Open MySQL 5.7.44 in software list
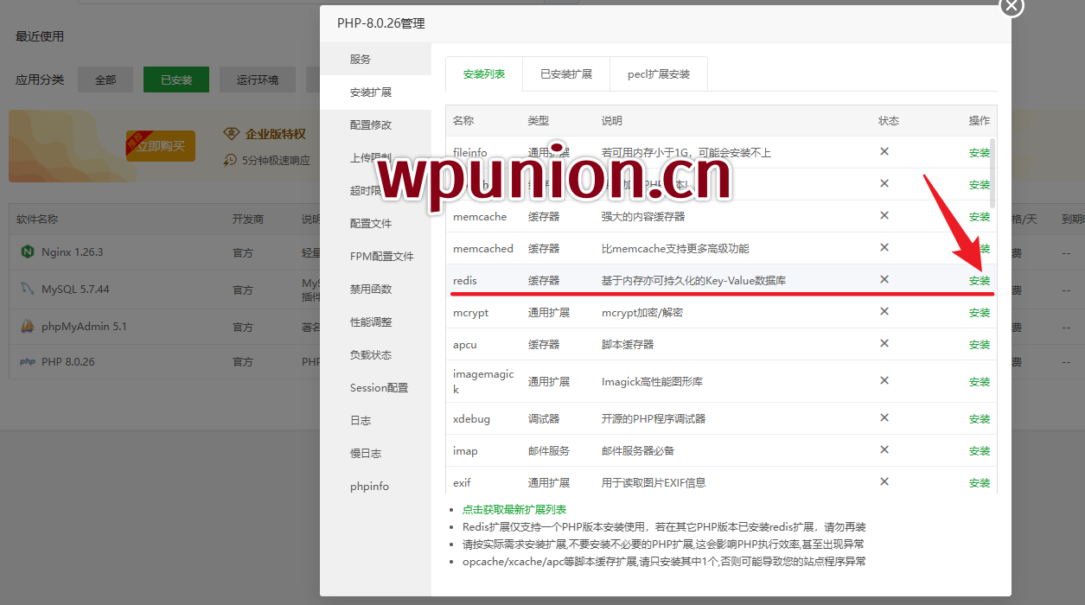 (75, 290)
